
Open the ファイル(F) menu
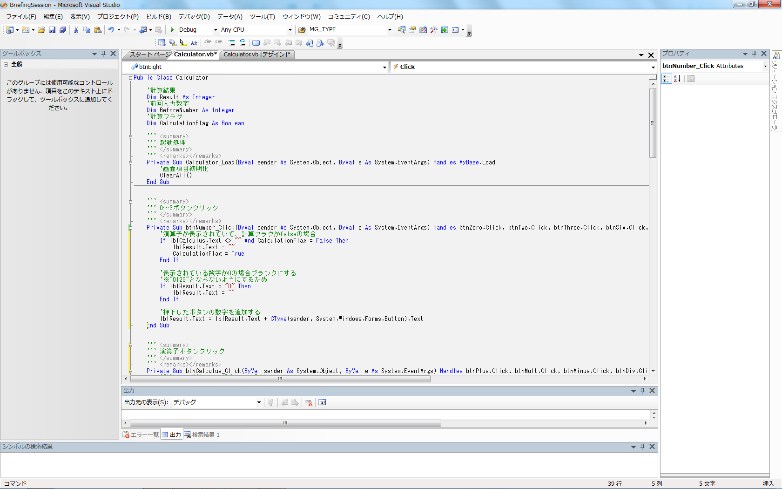coord(21,16)
